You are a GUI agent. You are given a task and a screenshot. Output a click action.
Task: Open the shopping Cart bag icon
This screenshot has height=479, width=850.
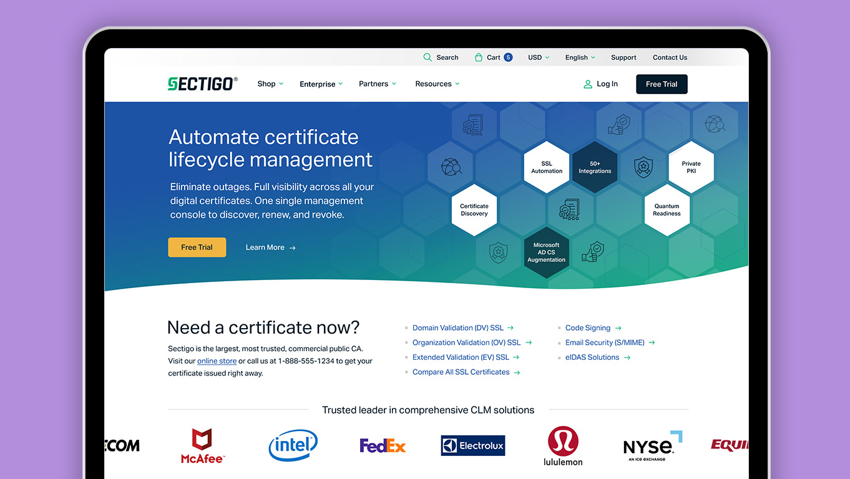[x=479, y=57]
